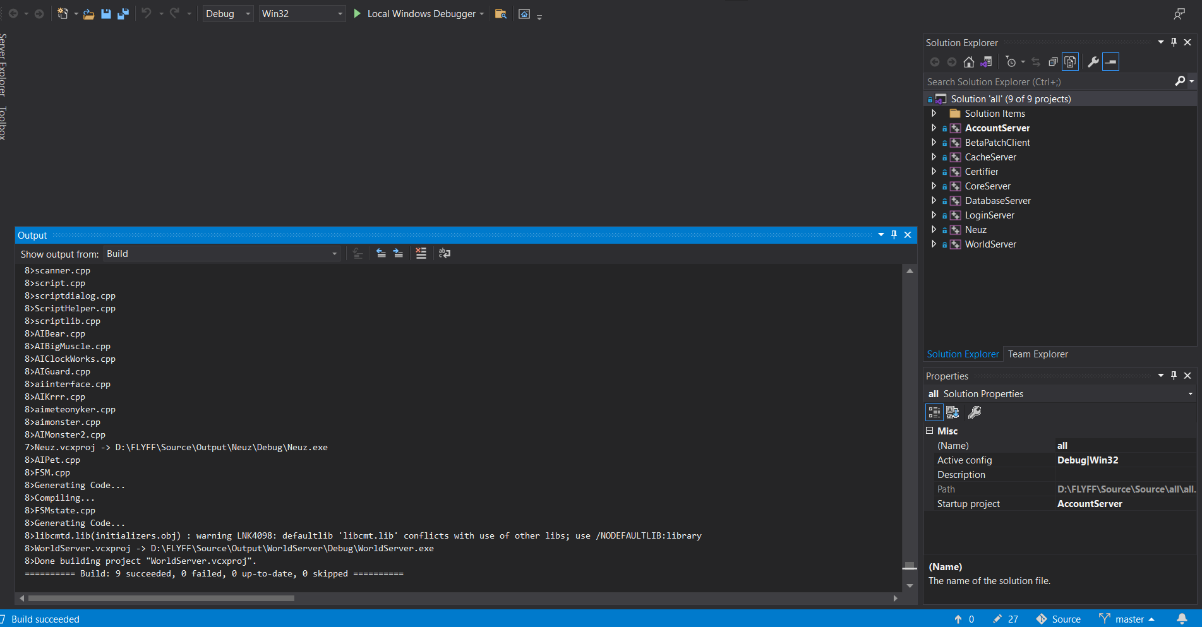Clear all Output window text
This screenshot has height=627, width=1202.
[421, 253]
